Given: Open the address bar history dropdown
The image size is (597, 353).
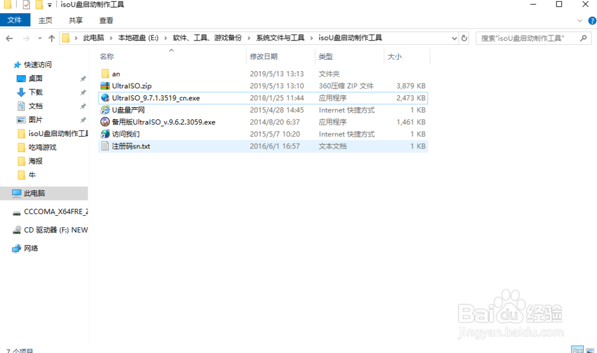Looking at the screenshot, I should (x=454, y=38).
